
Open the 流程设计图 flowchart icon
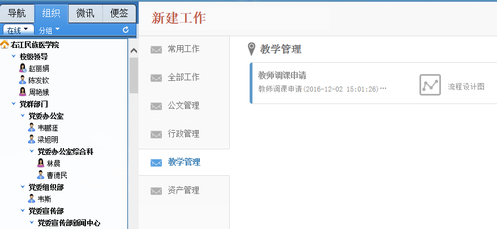[430, 85]
